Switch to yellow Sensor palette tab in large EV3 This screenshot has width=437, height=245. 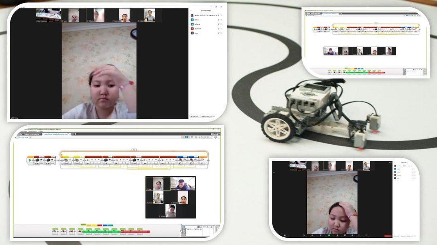pyautogui.click(x=94, y=225)
